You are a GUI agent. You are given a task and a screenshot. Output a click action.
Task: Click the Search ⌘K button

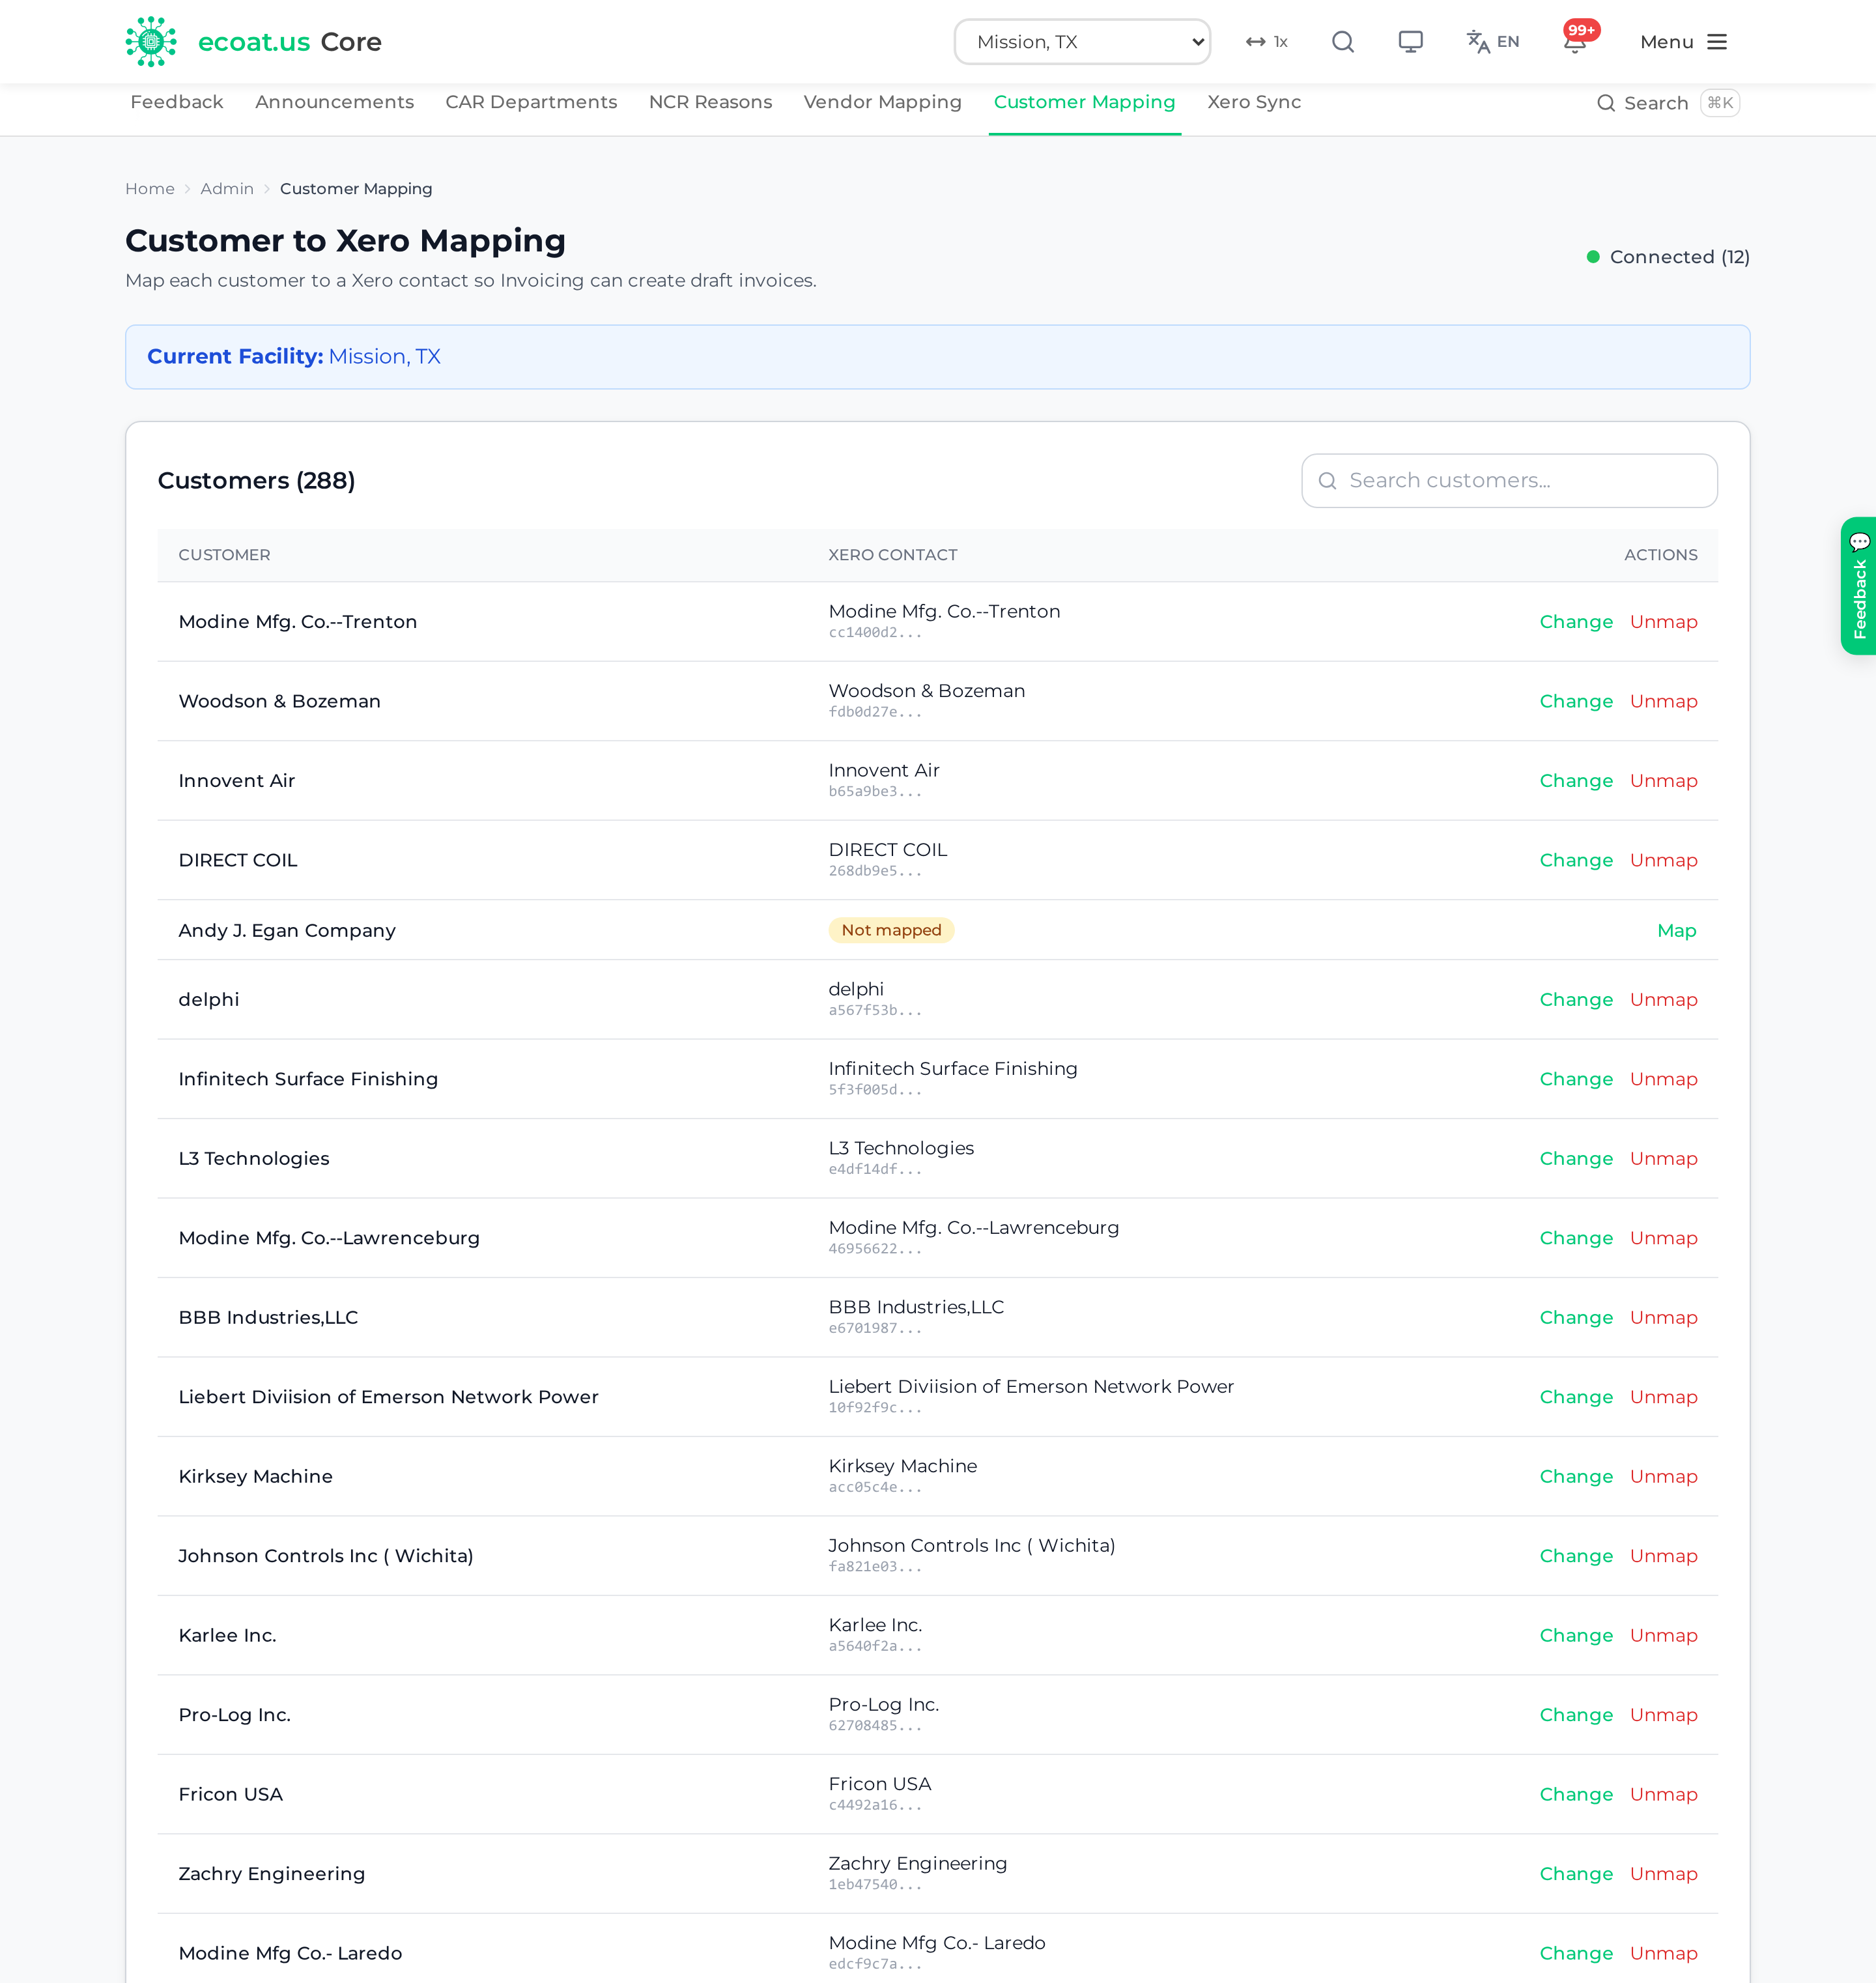(1667, 103)
